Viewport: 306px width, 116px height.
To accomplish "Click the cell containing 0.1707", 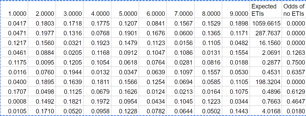I will tap(17, 92).
